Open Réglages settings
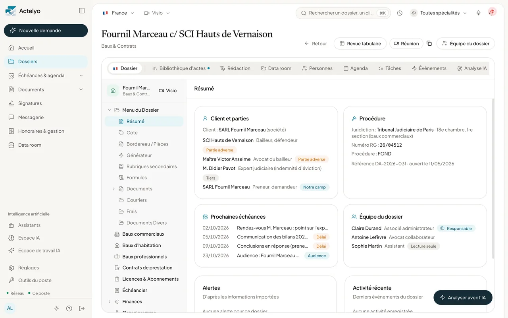 [46, 268]
